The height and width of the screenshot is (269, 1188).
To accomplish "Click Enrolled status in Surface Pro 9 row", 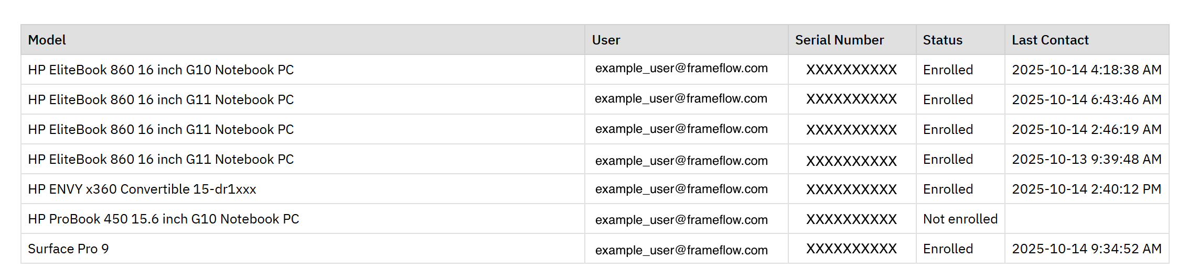I will pyautogui.click(x=948, y=249).
